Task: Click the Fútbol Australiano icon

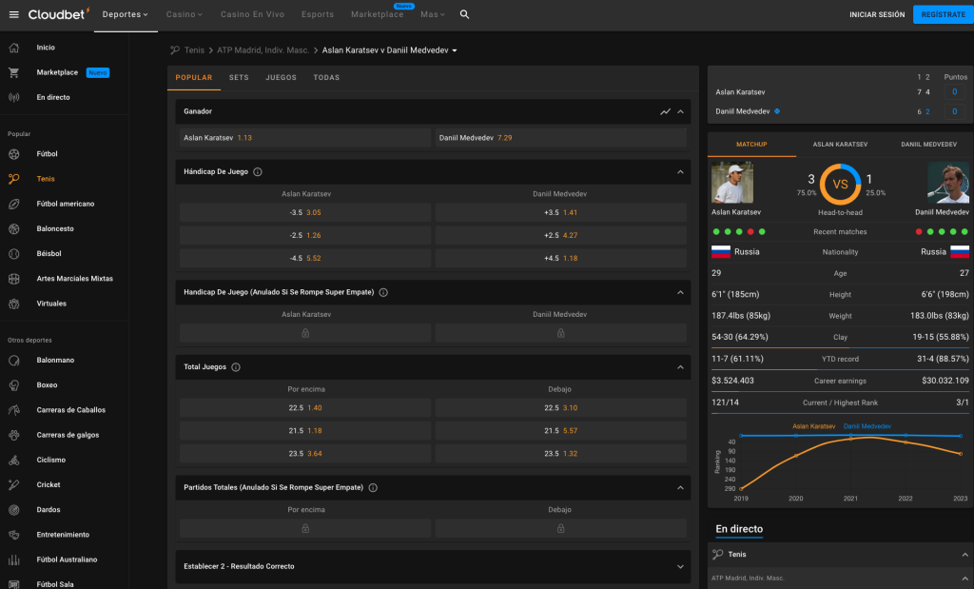Action: 13,560
